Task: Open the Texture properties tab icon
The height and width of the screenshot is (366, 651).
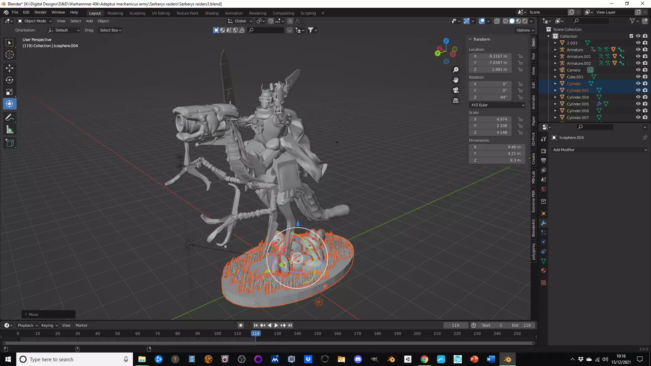Action: point(544,283)
